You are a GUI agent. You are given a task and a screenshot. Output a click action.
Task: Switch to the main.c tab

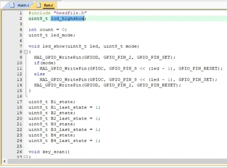tap(22, 5)
